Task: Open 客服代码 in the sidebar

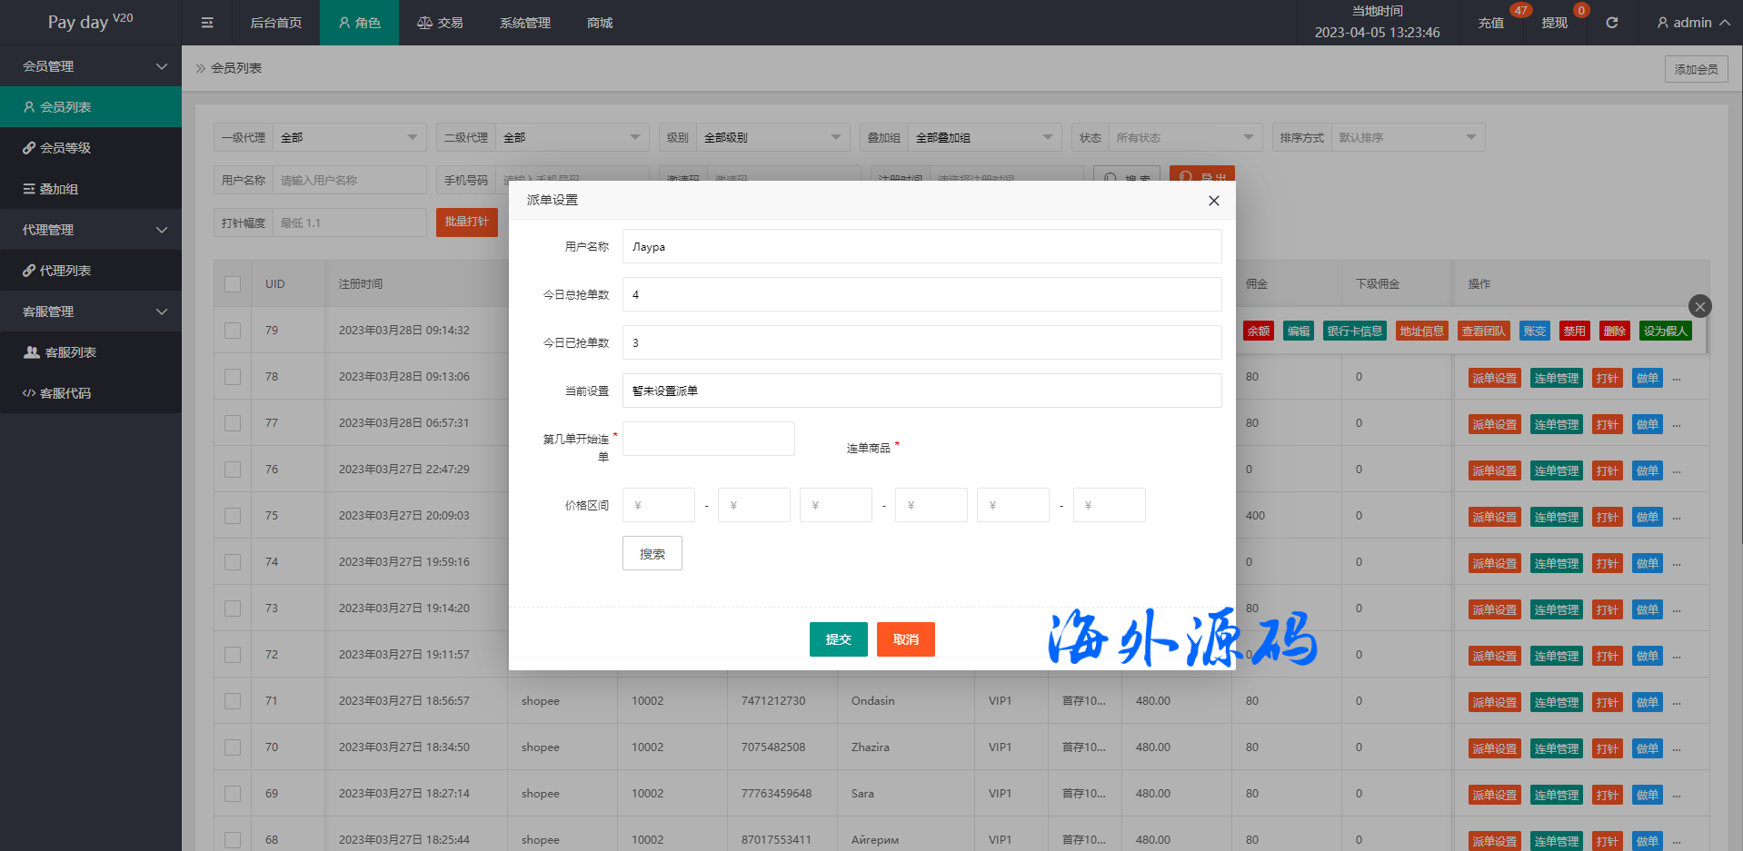Action: point(65,393)
